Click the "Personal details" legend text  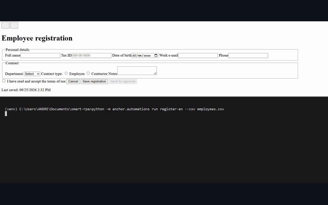pyautogui.click(x=17, y=50)
